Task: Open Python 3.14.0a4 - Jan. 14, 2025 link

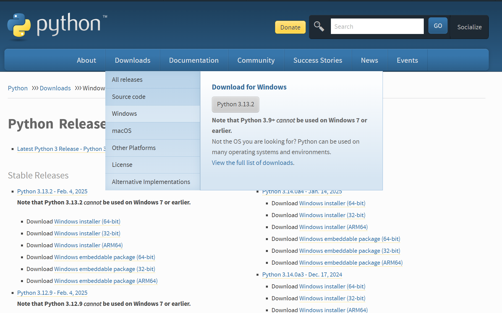Action: tap(302, 192)
